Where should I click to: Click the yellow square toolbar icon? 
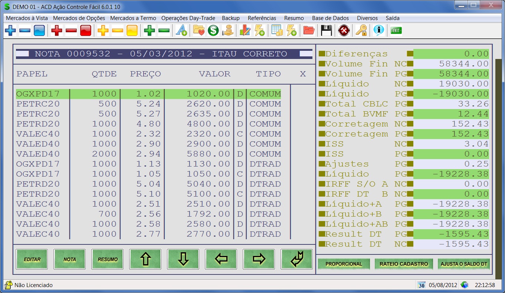[x=132, y=31]
